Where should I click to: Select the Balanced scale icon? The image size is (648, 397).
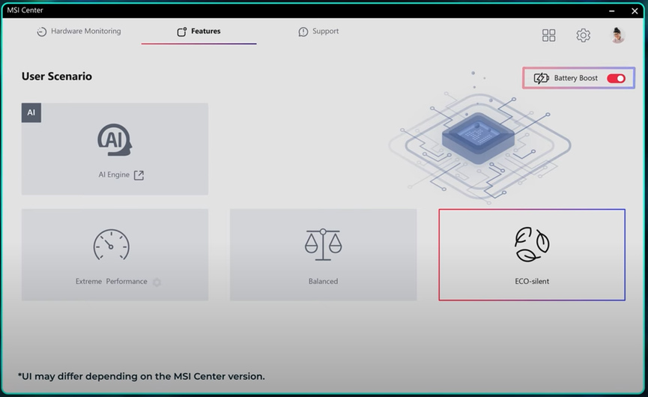click(x=323, y=245)
